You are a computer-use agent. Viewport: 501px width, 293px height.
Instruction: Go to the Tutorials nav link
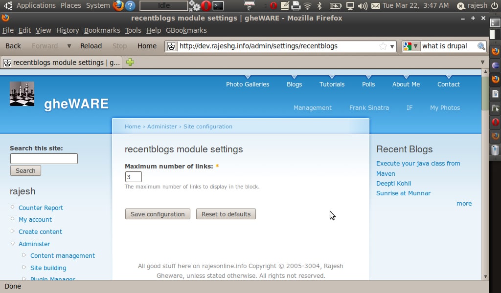point(332,84)
